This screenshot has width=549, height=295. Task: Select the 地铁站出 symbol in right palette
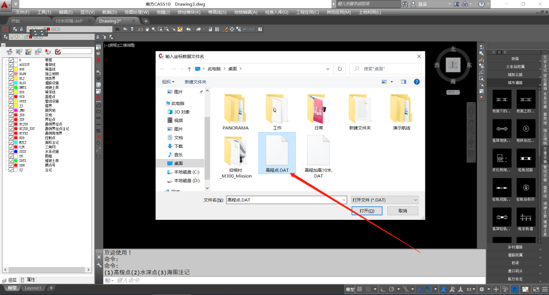click(526, 131)
